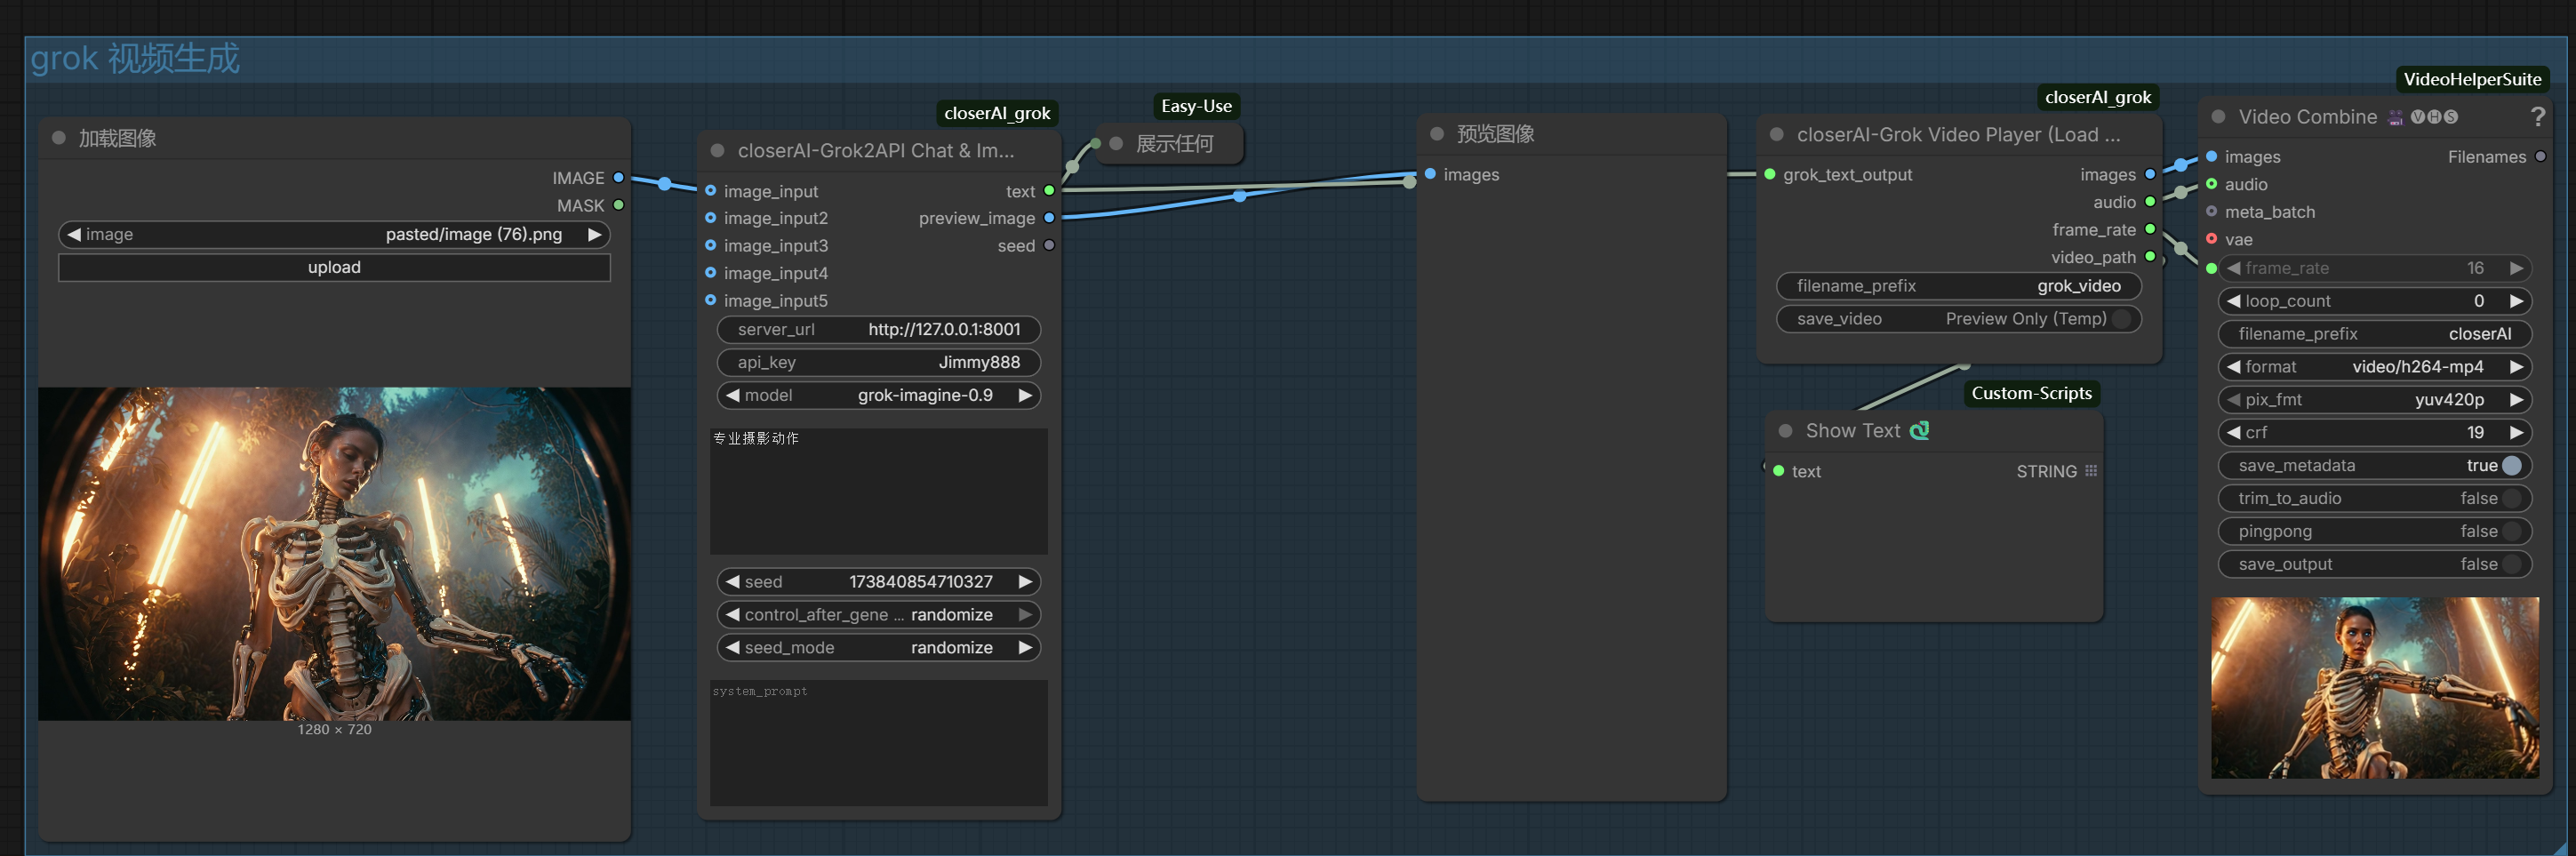
Task: Open the seed_mode randomize dropdown
Action: (879, 648)
